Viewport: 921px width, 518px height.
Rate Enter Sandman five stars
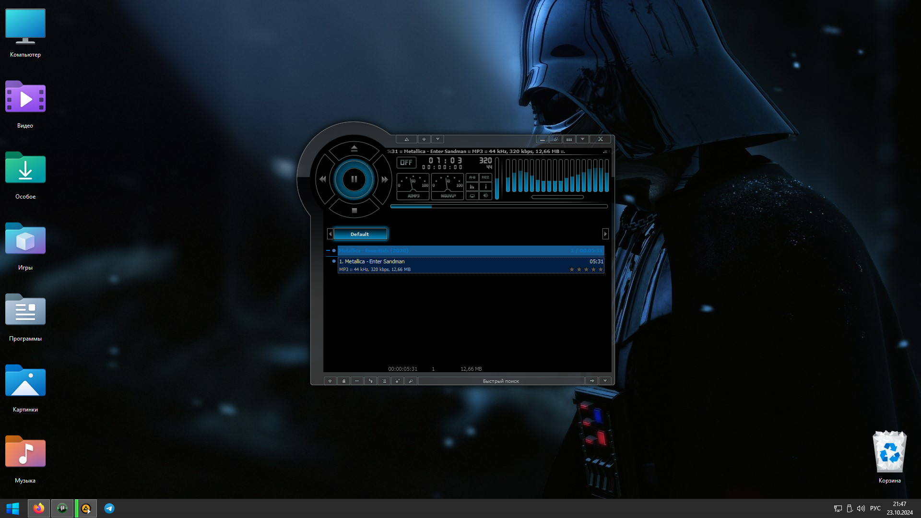click(601, 270)
